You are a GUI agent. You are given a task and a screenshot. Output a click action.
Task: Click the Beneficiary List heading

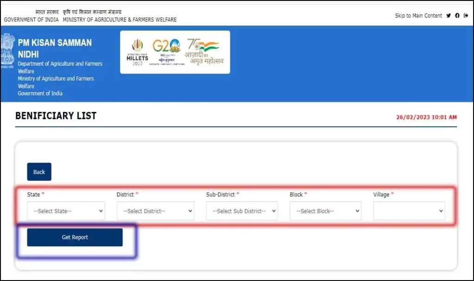coord(56,116)
